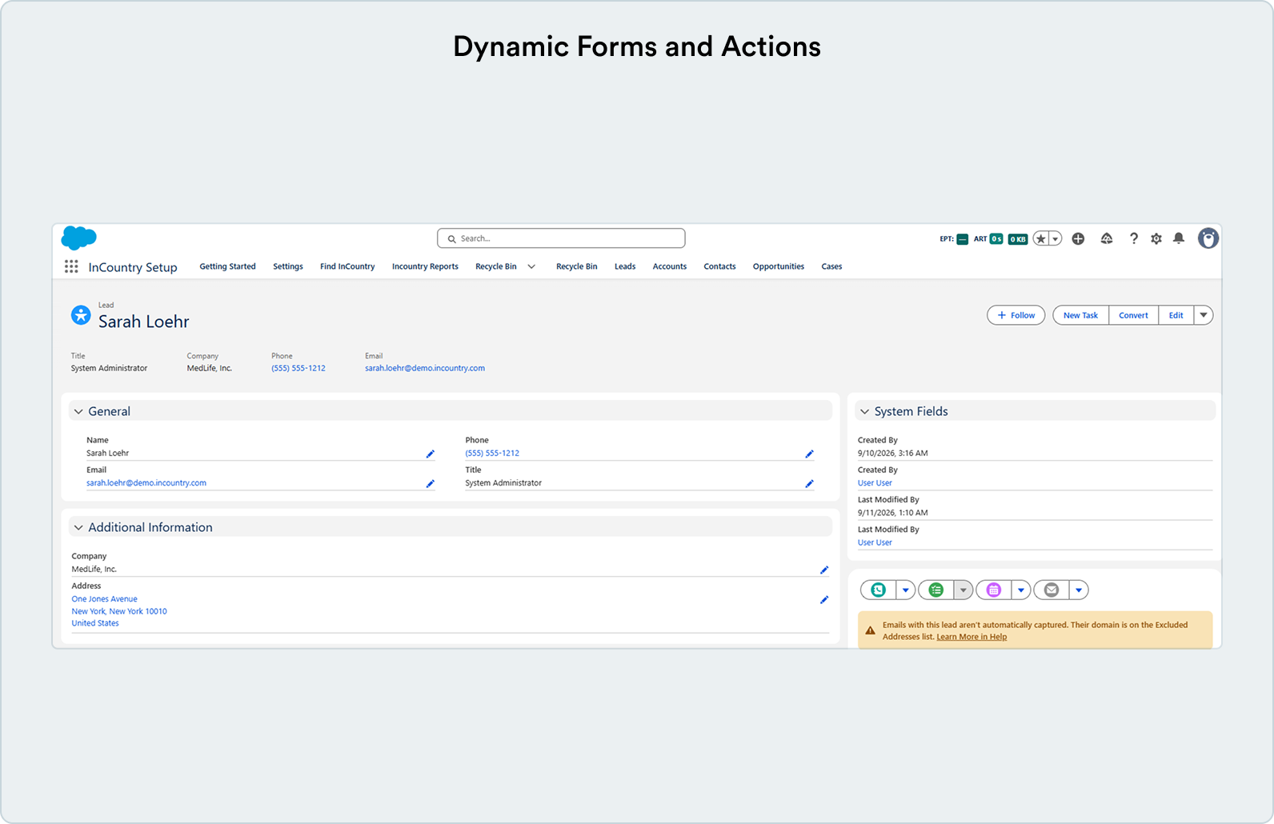Open the favorites list dropdown arrow
1274x824 pixels.
click(1056, 238)
